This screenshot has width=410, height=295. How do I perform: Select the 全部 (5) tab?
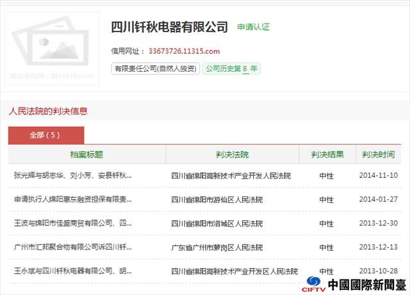coord(46,135)
